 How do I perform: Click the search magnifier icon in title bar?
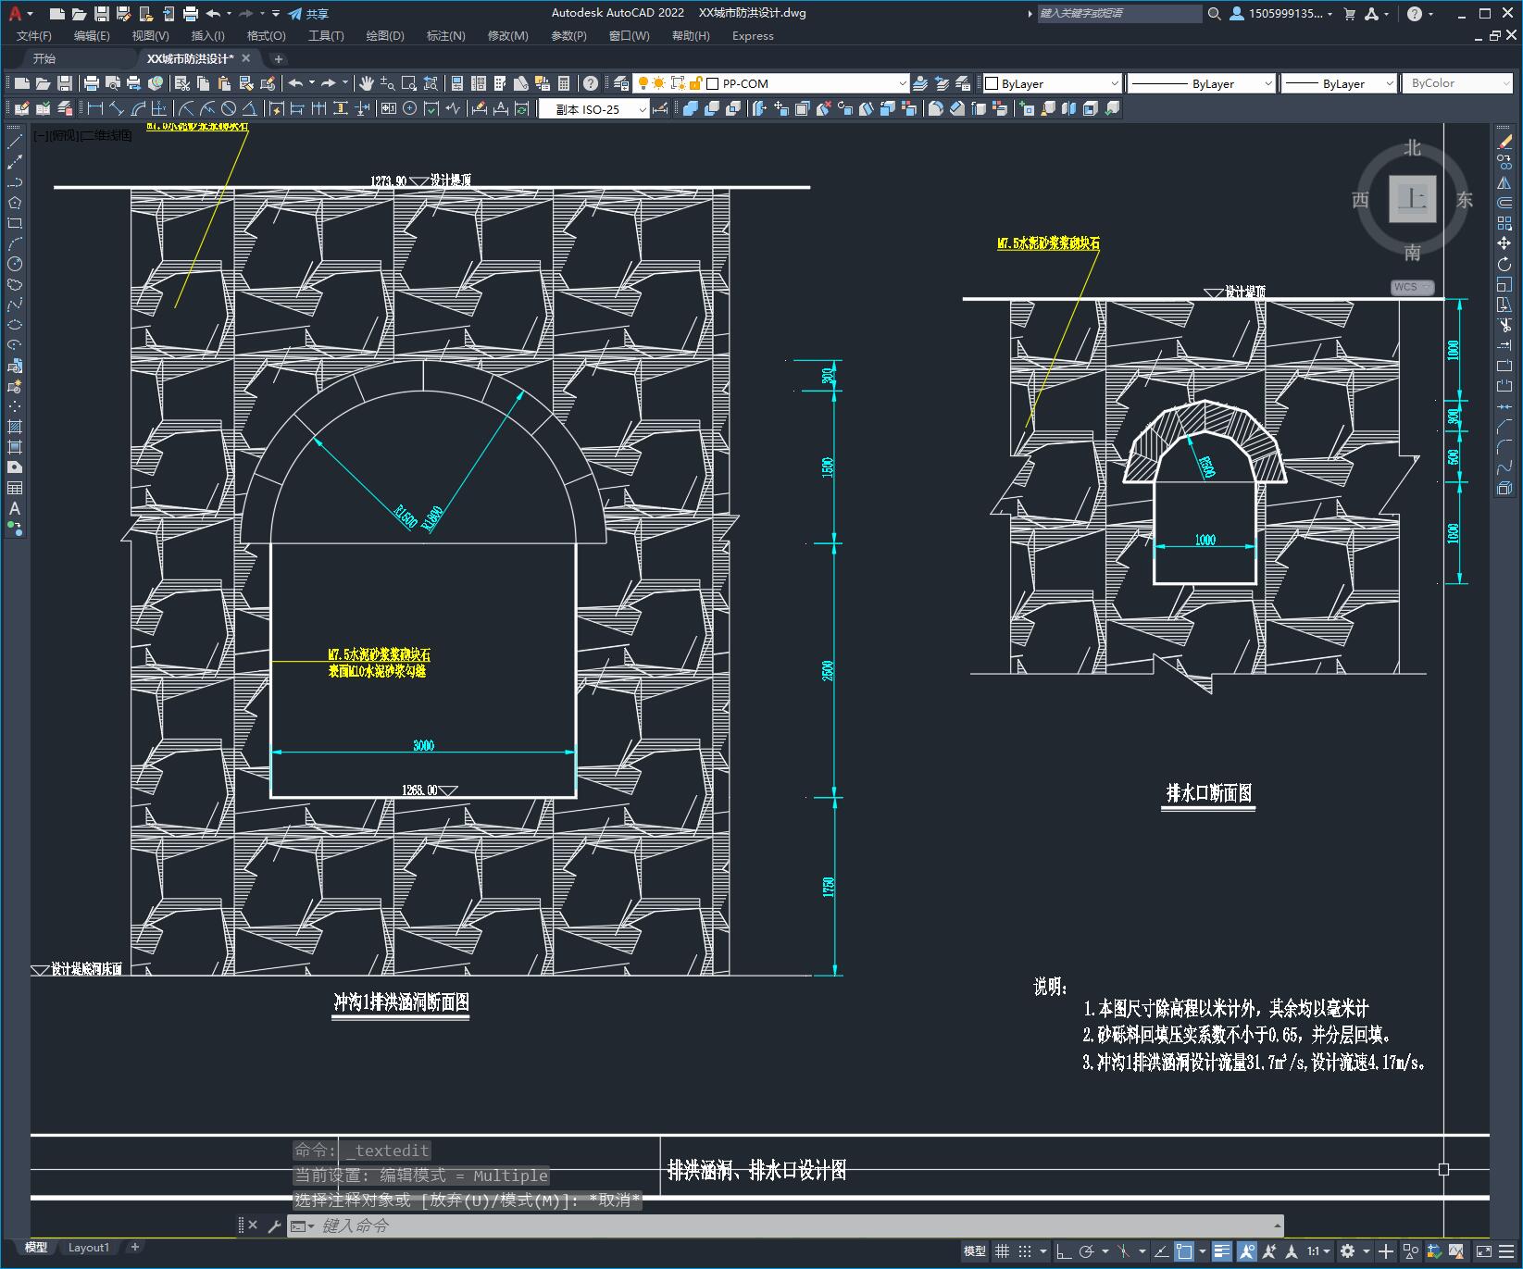(1214, 13)
